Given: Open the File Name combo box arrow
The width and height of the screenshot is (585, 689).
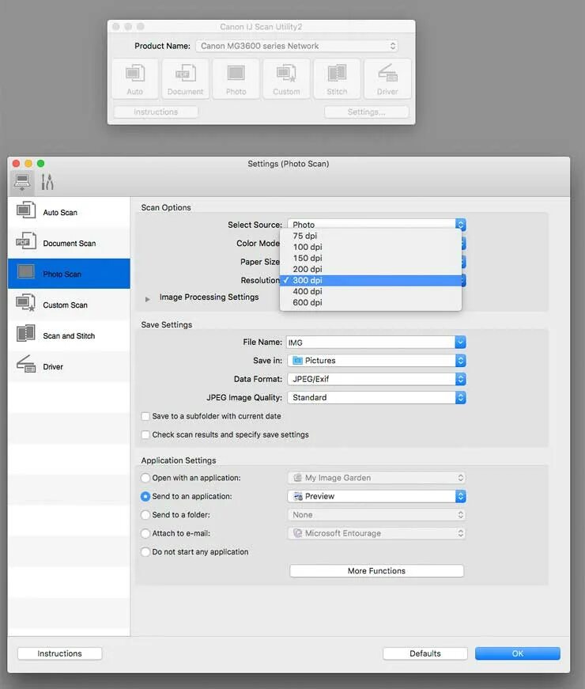Looking at the screenshot, I should point(460,342).
